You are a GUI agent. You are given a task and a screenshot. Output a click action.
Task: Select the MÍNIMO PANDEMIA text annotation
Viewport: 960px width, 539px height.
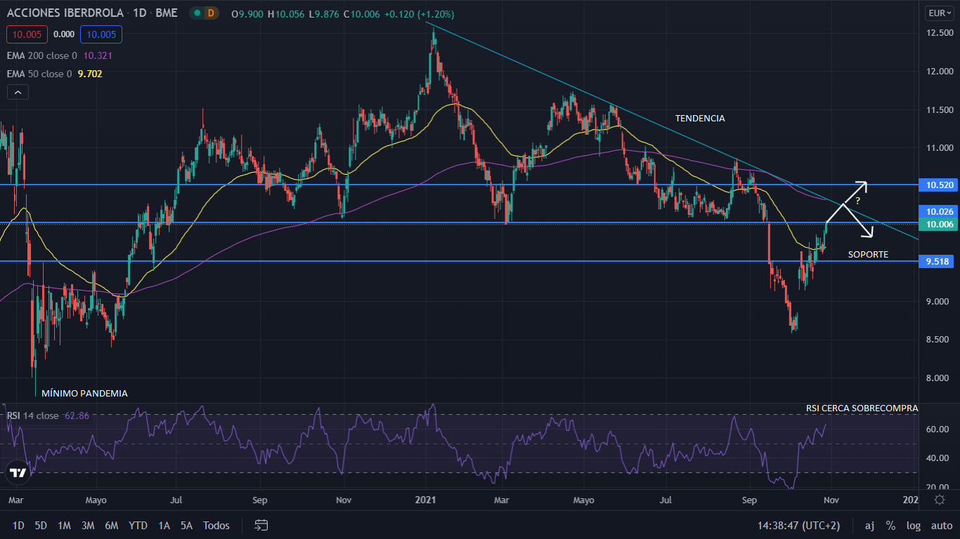coord(84,394)
